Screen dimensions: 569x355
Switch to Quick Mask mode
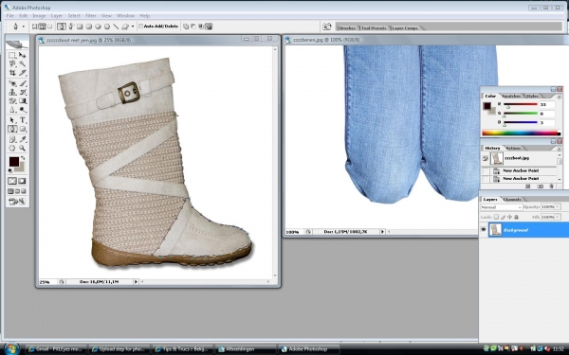tap(22, 181)
